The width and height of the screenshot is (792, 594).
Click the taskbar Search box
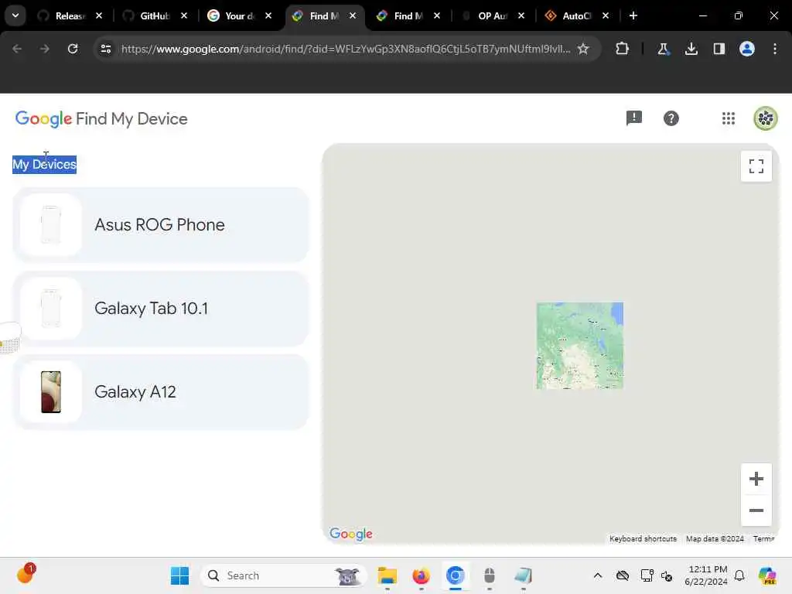pos(283,575)
